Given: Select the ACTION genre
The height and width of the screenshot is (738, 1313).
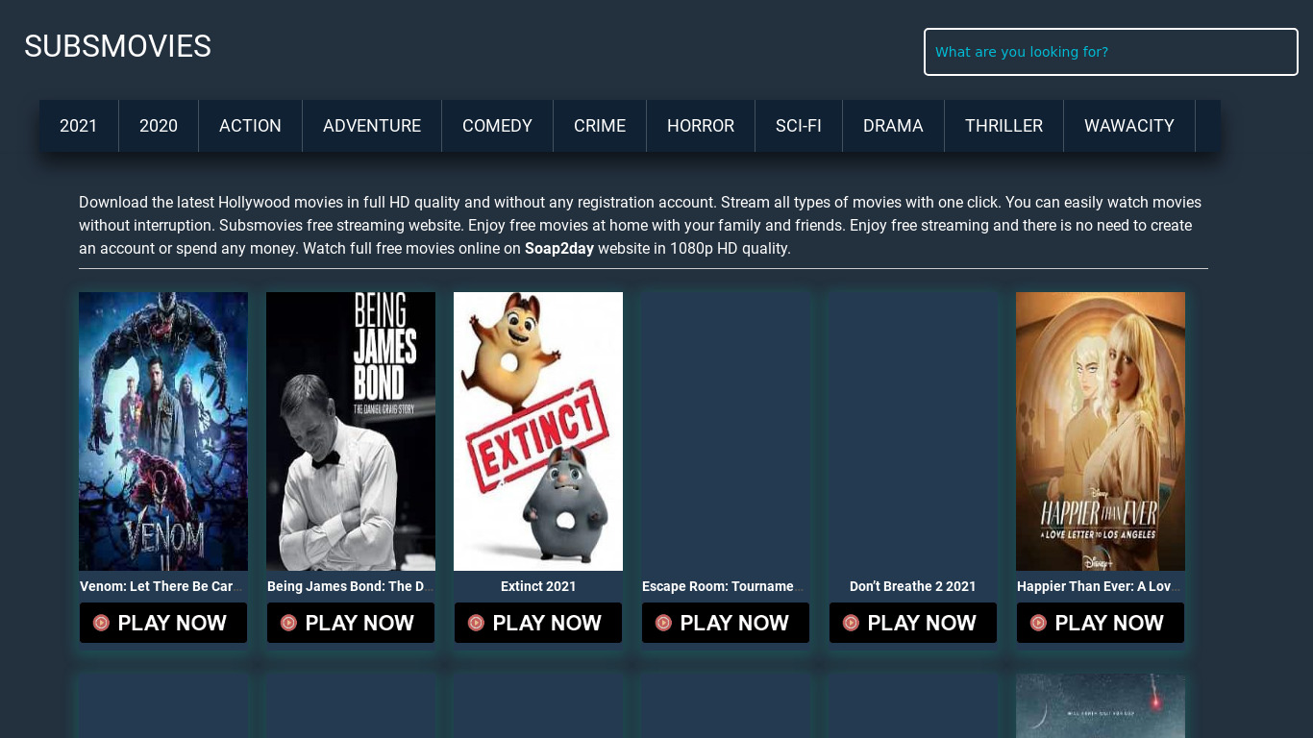Looking at the screenshot, I should (250, 126).
